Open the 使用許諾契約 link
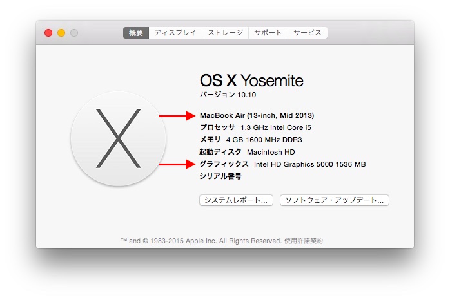Image resolution: width=450 pixels, height=300 pixels. point(304,241)
